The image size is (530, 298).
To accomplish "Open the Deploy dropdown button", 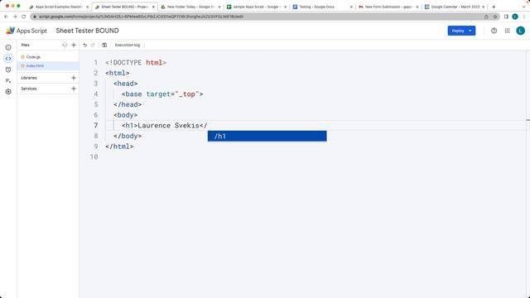I will (461, 31).
